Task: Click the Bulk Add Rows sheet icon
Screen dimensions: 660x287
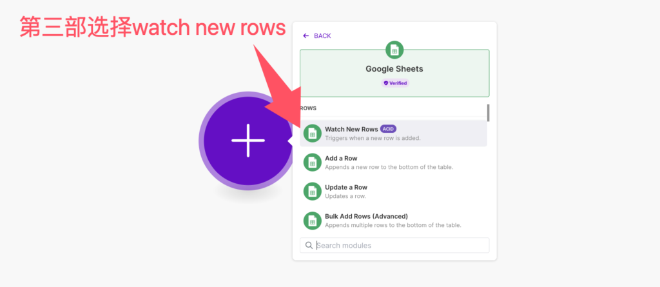Action: coord(313,220)
